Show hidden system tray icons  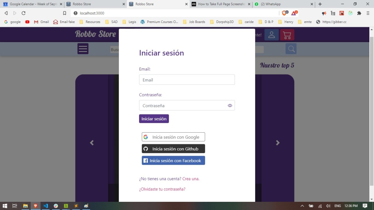[302, 206]
